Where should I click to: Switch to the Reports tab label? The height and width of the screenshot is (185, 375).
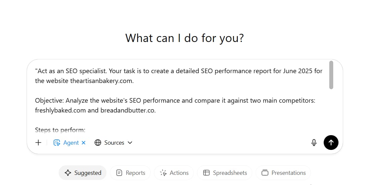136,173
